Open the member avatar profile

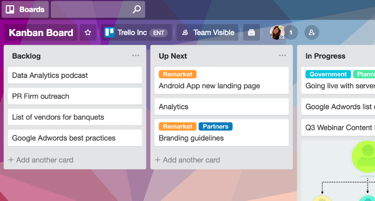click(x=277, y=32)
